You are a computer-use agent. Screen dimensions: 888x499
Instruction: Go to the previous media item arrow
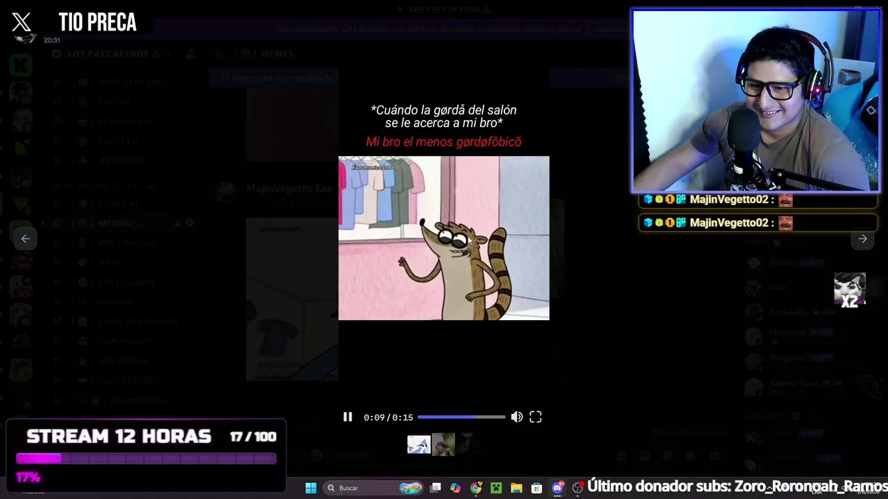[x=26, y=238]
